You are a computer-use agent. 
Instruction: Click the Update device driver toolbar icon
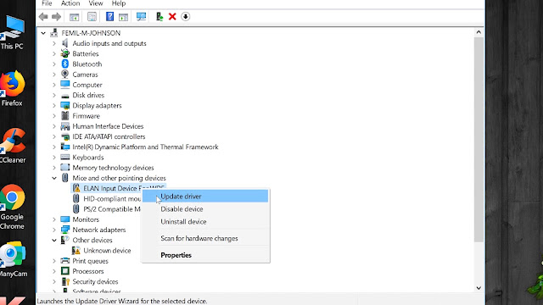[x=160, y=17]
